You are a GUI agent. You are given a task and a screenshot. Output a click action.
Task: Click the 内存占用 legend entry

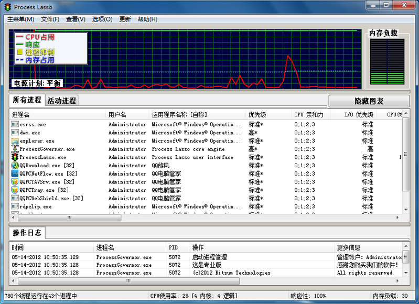pos(35,60)
